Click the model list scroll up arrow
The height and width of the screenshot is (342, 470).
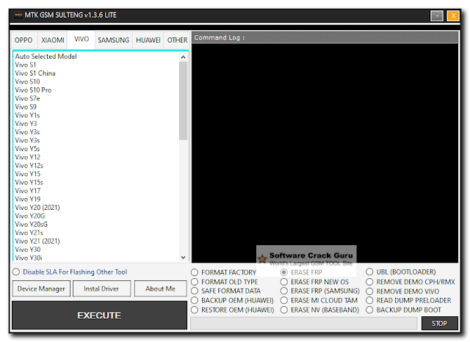pyautogui.click(x=183, y=57)
